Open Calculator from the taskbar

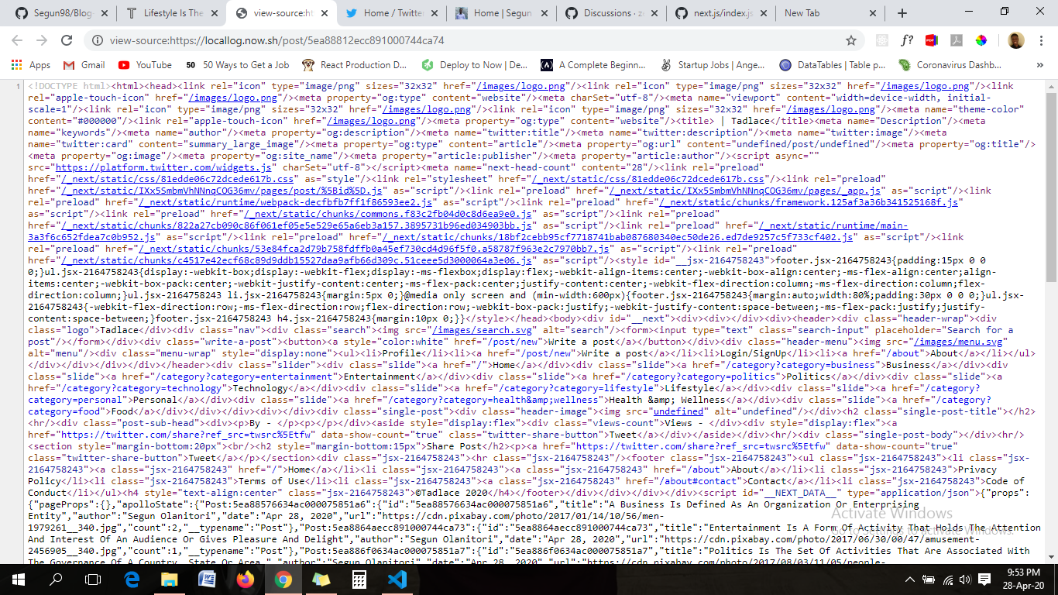tap(359, 578)
